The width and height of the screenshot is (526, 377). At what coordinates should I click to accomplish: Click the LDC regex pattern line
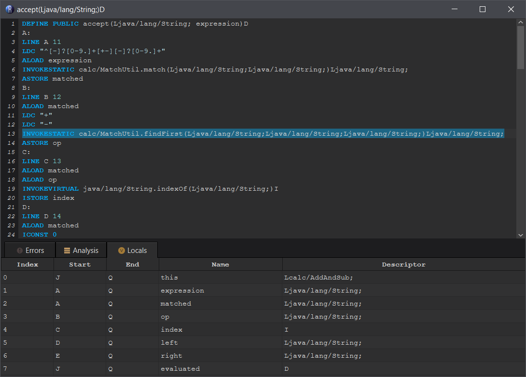pos(94,51)
